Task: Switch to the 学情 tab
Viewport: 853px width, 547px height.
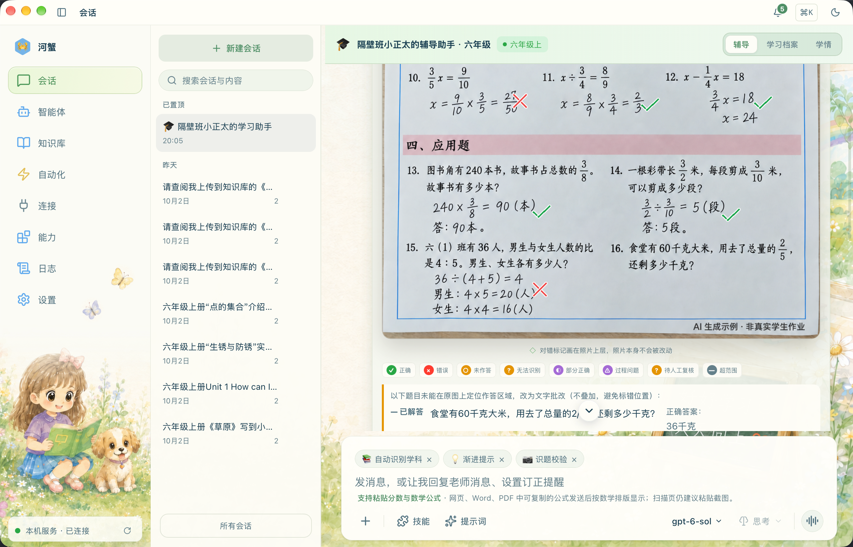Action: (x=823, y=44)
